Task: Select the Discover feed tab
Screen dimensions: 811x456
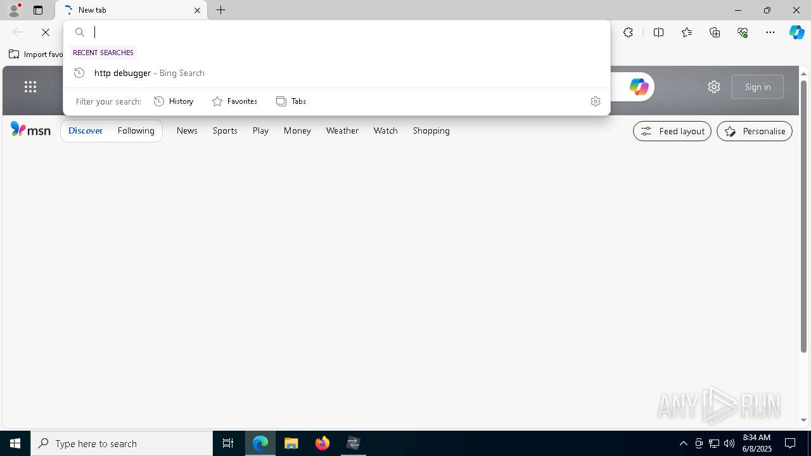Action: coord(86,130)
